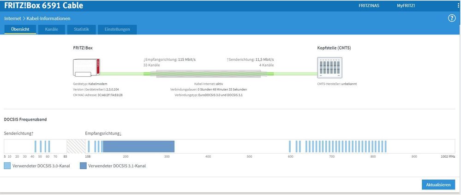This screenshot has width=461, height=195.
Task: Click the Kabel-Informationen breadcrumb
Action: coord(48,18)
